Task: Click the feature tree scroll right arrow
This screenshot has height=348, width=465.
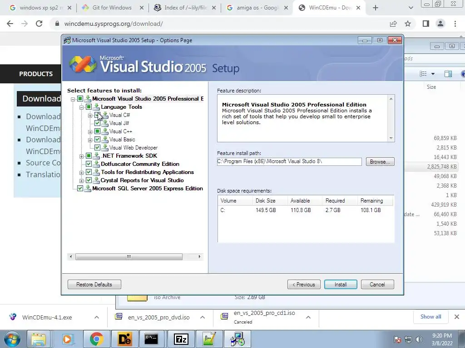Action: pyautogui.click(x=199, y=256)
